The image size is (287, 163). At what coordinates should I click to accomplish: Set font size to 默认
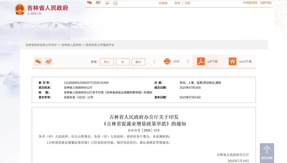(107, 62)
